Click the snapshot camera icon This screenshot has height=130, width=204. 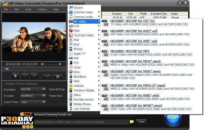(x=47, y=77)
